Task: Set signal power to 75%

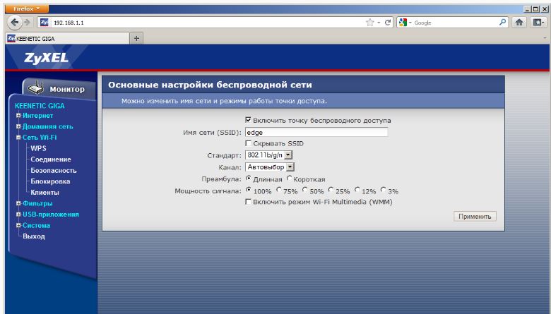Action: point(278,190)
